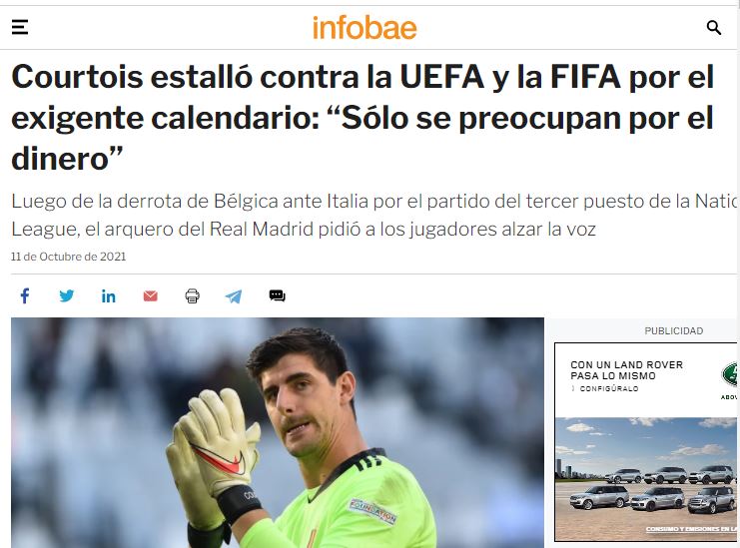The height and width of the screenshot is (548, 740).
Task: Click the Configúralo link in ad
Action: point(609,388)
